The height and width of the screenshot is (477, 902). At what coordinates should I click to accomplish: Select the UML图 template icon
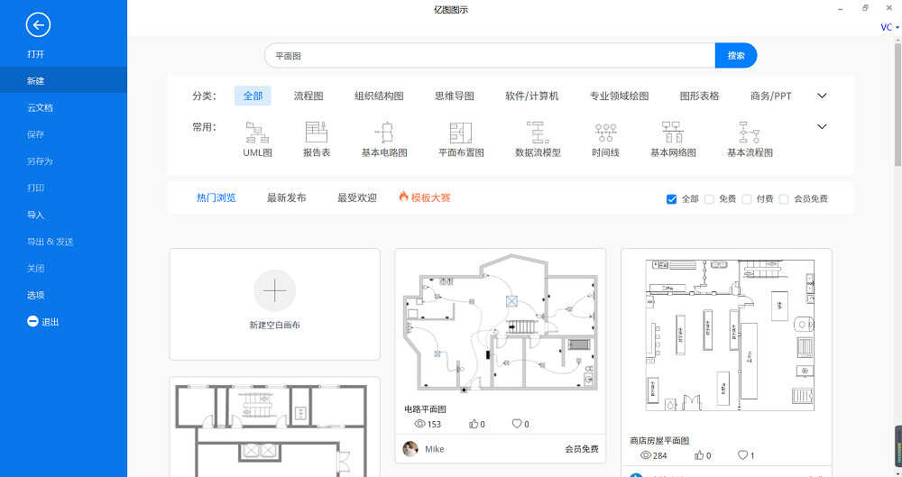coord(257,133)
